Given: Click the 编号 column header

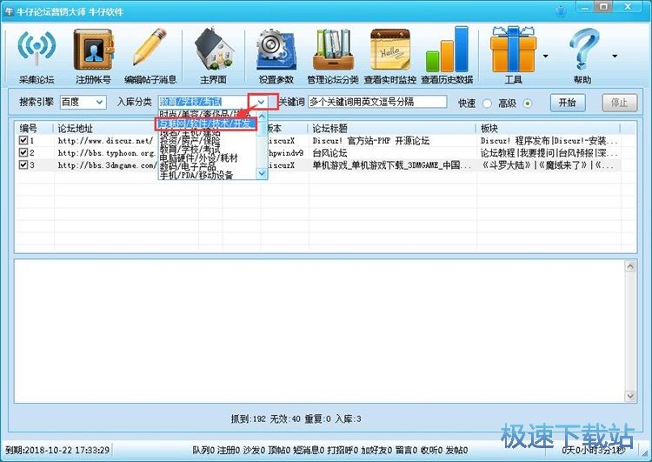Looking at the screenshot, I should point(35,128).
